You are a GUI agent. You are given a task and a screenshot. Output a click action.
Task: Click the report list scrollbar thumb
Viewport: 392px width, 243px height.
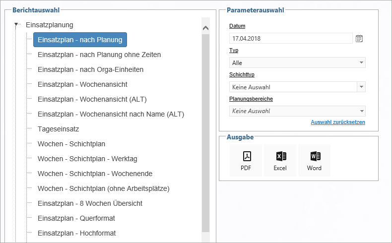(x=205, y=132)
